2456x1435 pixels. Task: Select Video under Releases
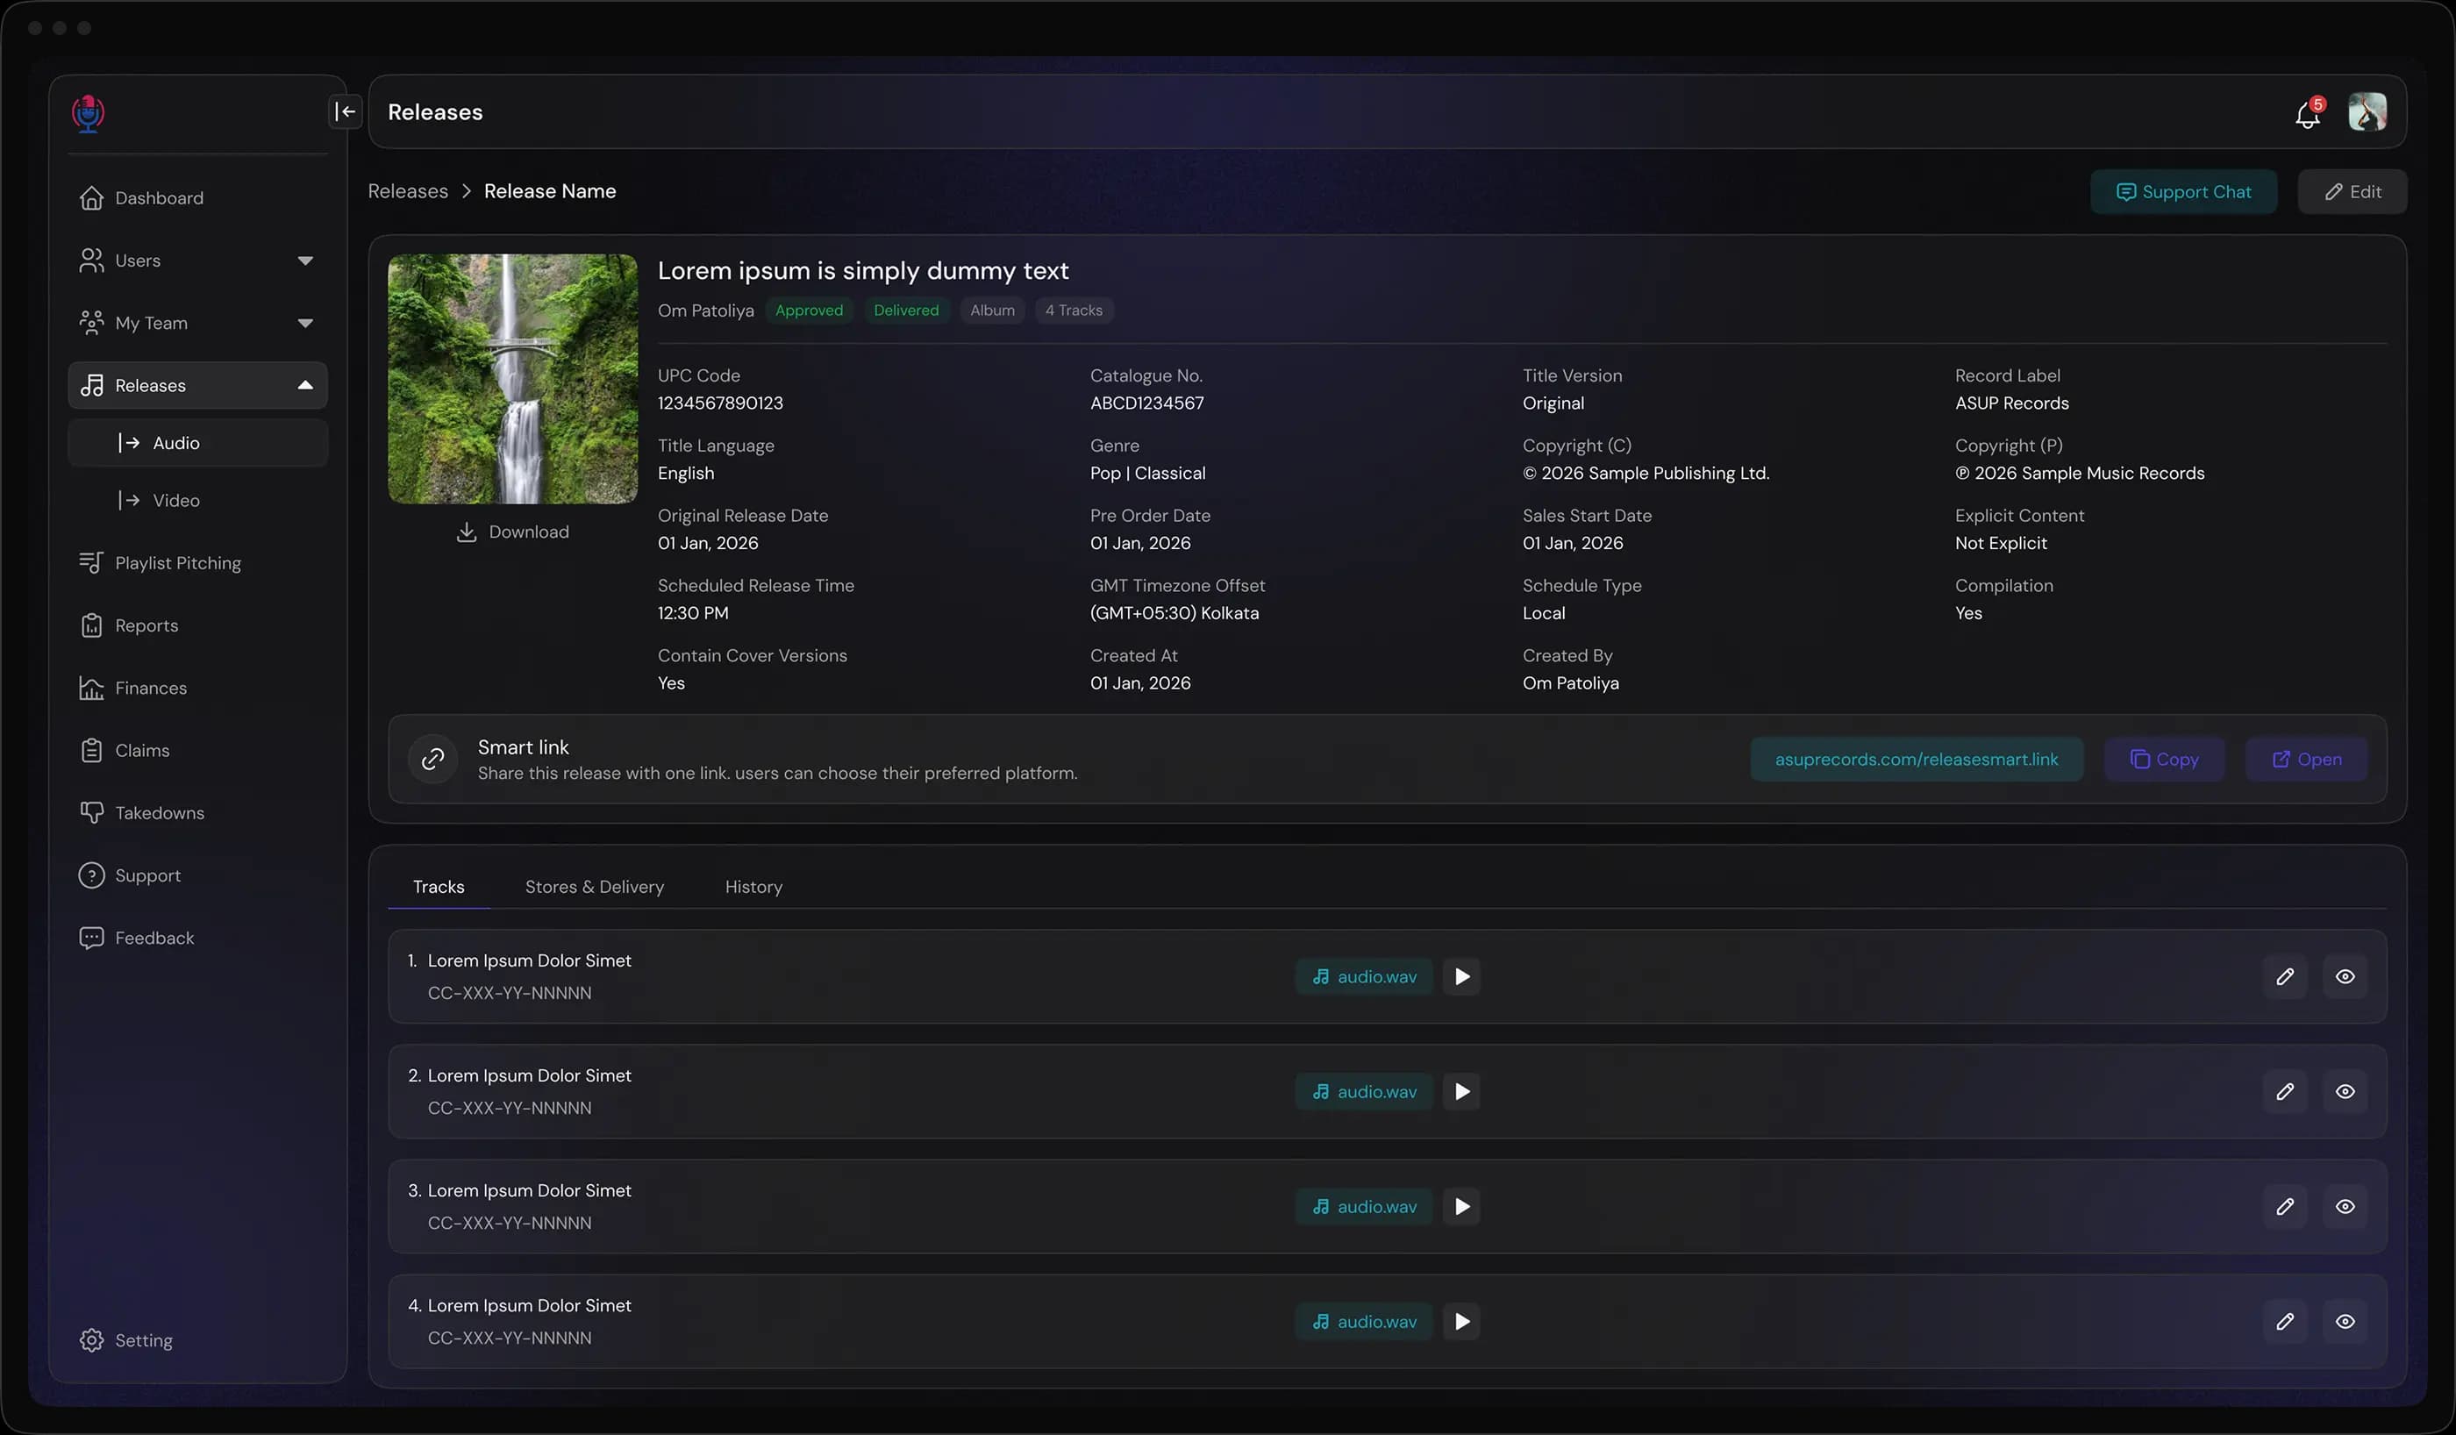tap(198, 500)
